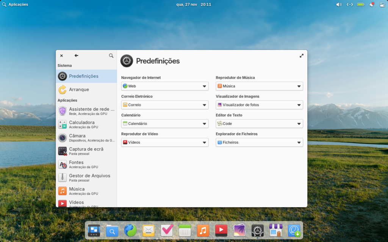This screenshot has width=388, height=242.
Task: Open the network indicator in the panel
Action: pyautogui.click(x=350, y=5)
